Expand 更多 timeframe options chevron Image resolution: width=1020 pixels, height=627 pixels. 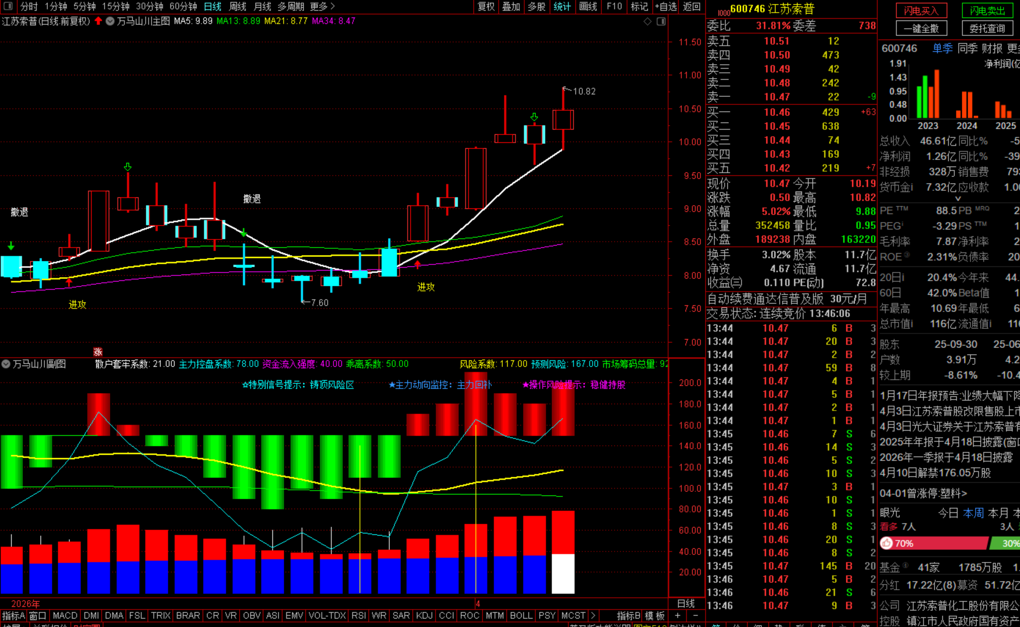coord(333,6)
